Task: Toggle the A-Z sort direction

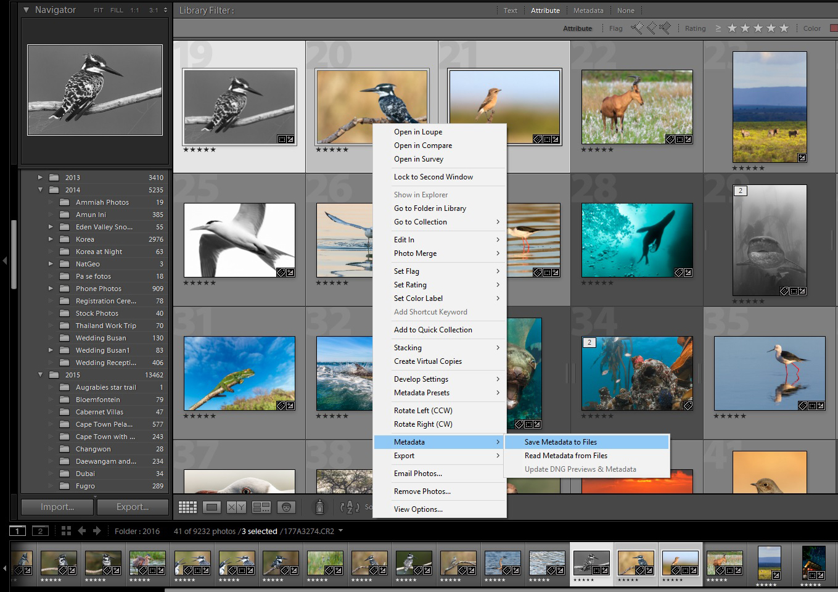Action: (x=350, y=507)
